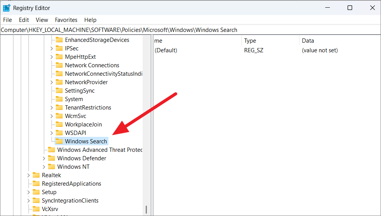Expand the Windows Defender key

point(44,158)
